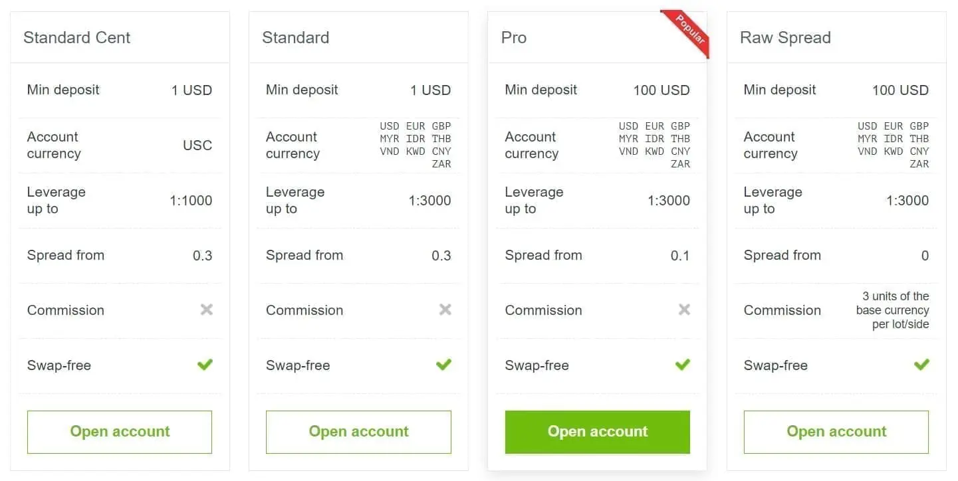Screen dimensions: 958x481
Task: Click the Commission cross icon on Standard plan
Action: (444, 310)
